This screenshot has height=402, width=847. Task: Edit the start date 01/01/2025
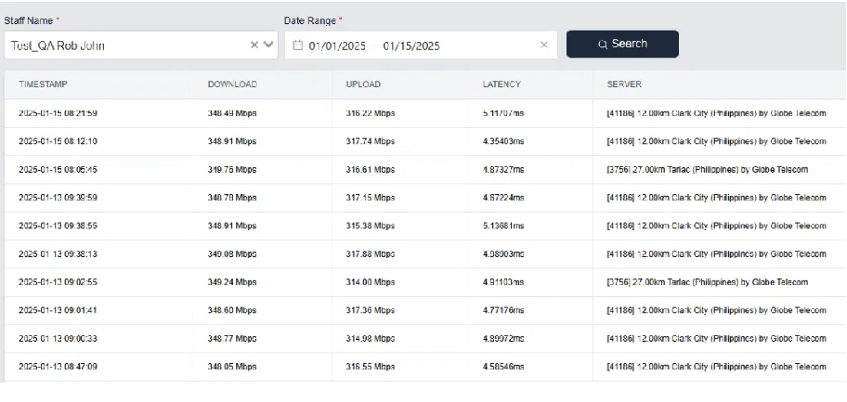[337, 45]
